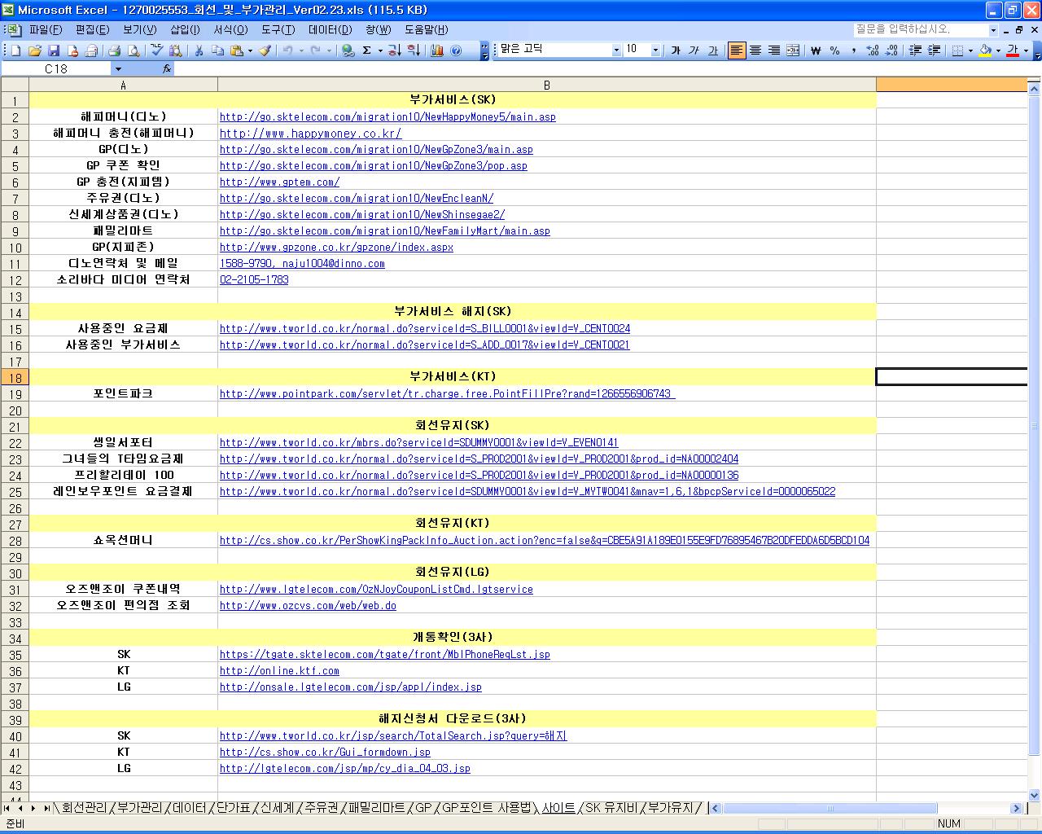Viewport: 1042px width, 834px height.
Task: Open the font color dropdown arrow
Action: [x=1026, y=50]
